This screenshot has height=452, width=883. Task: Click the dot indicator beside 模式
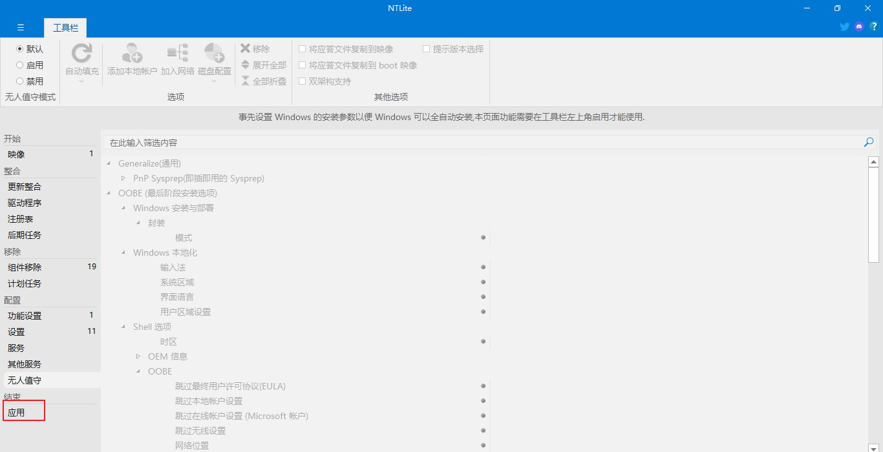483,238
